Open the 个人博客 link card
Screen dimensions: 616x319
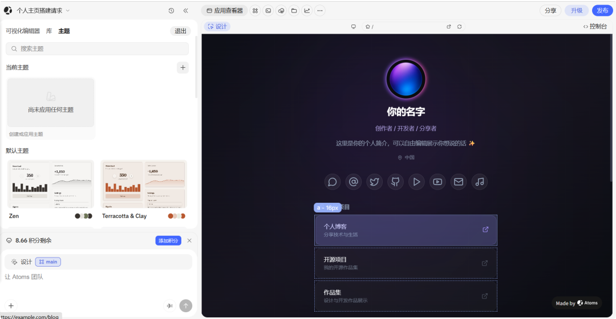(x=406, y=230)
